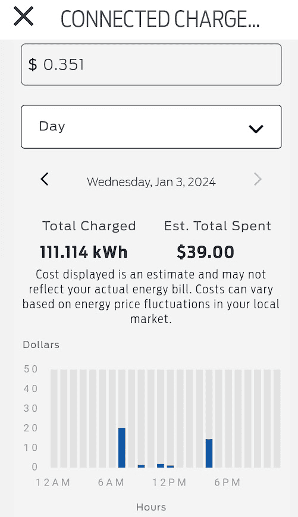This screenshot has height=517, width=298.
Task: Edit the $ 0.351 energy price field
Action: coord(151,65)
